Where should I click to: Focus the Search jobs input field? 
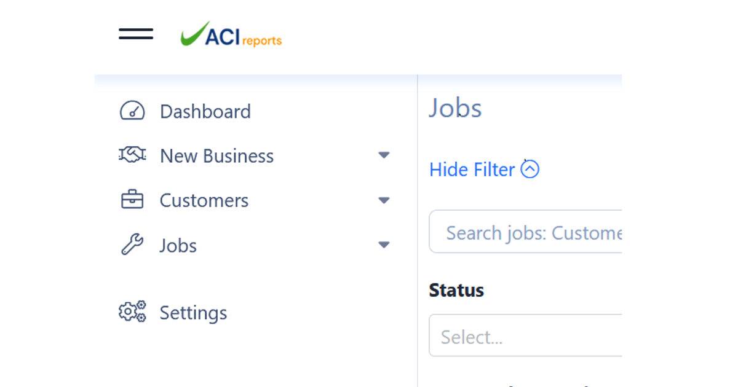(529, 232)
